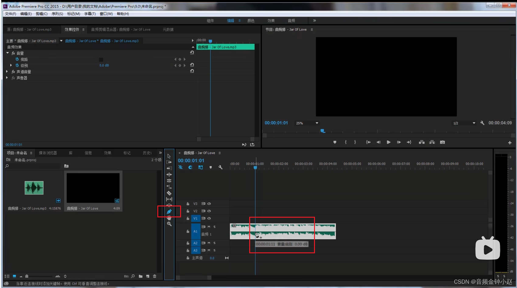Open button editor plus icon
This screenshot has height=288, width=517.
510,143
